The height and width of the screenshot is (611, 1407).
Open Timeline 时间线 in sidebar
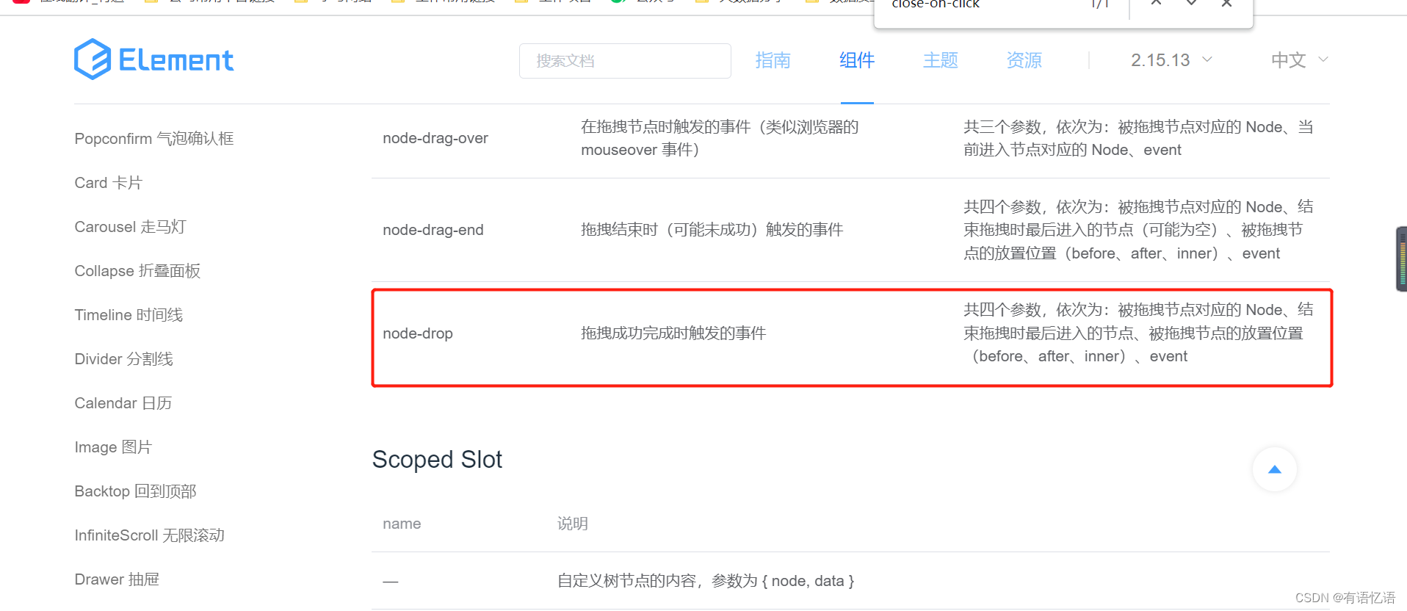129,315
